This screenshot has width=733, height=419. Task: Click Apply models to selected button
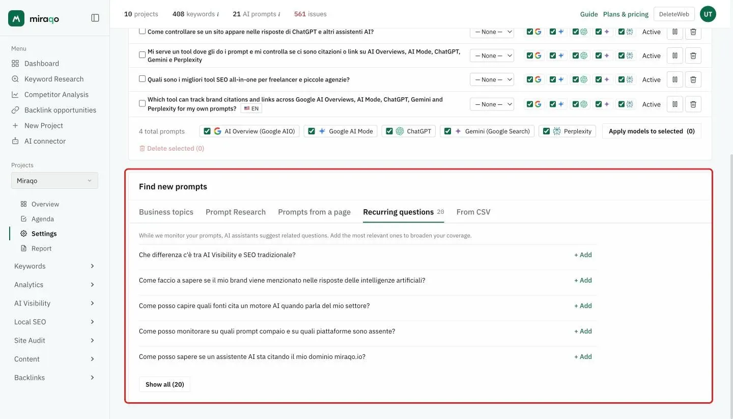[x=652, y=131]
